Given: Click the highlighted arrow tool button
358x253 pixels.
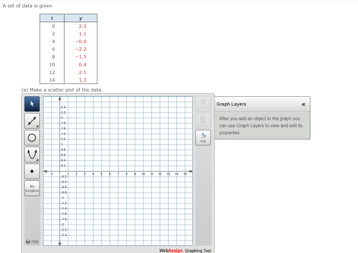Looking at the screenshot, I should [32, 104].
